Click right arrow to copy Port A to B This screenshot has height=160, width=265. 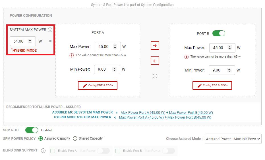pos(155,46)
